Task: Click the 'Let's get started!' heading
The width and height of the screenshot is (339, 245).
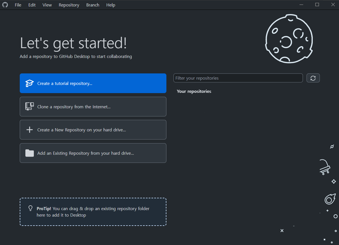Action: click(x=74, y=43)
